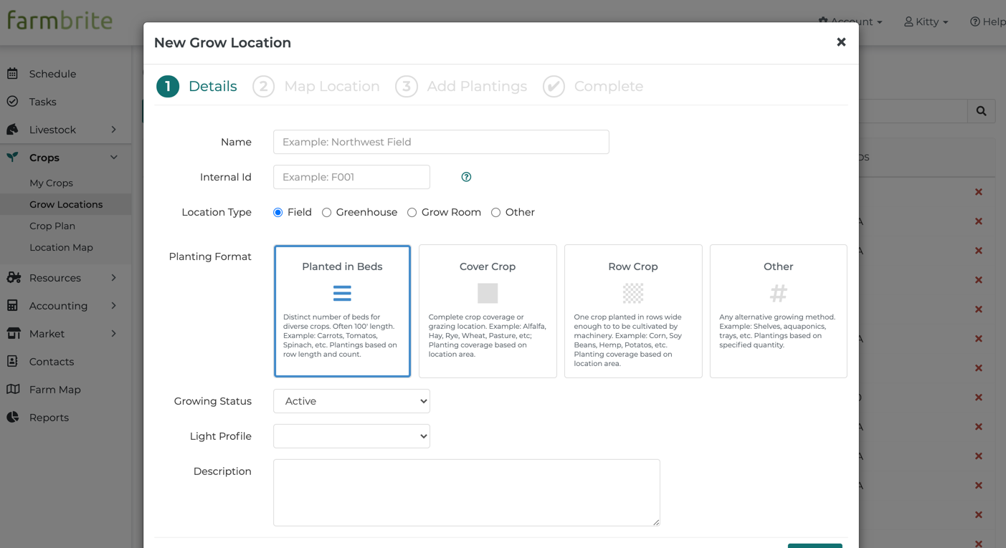Choose the Cover Crop format card
The height and width of the screenshot is (548, 1006).
488,311
